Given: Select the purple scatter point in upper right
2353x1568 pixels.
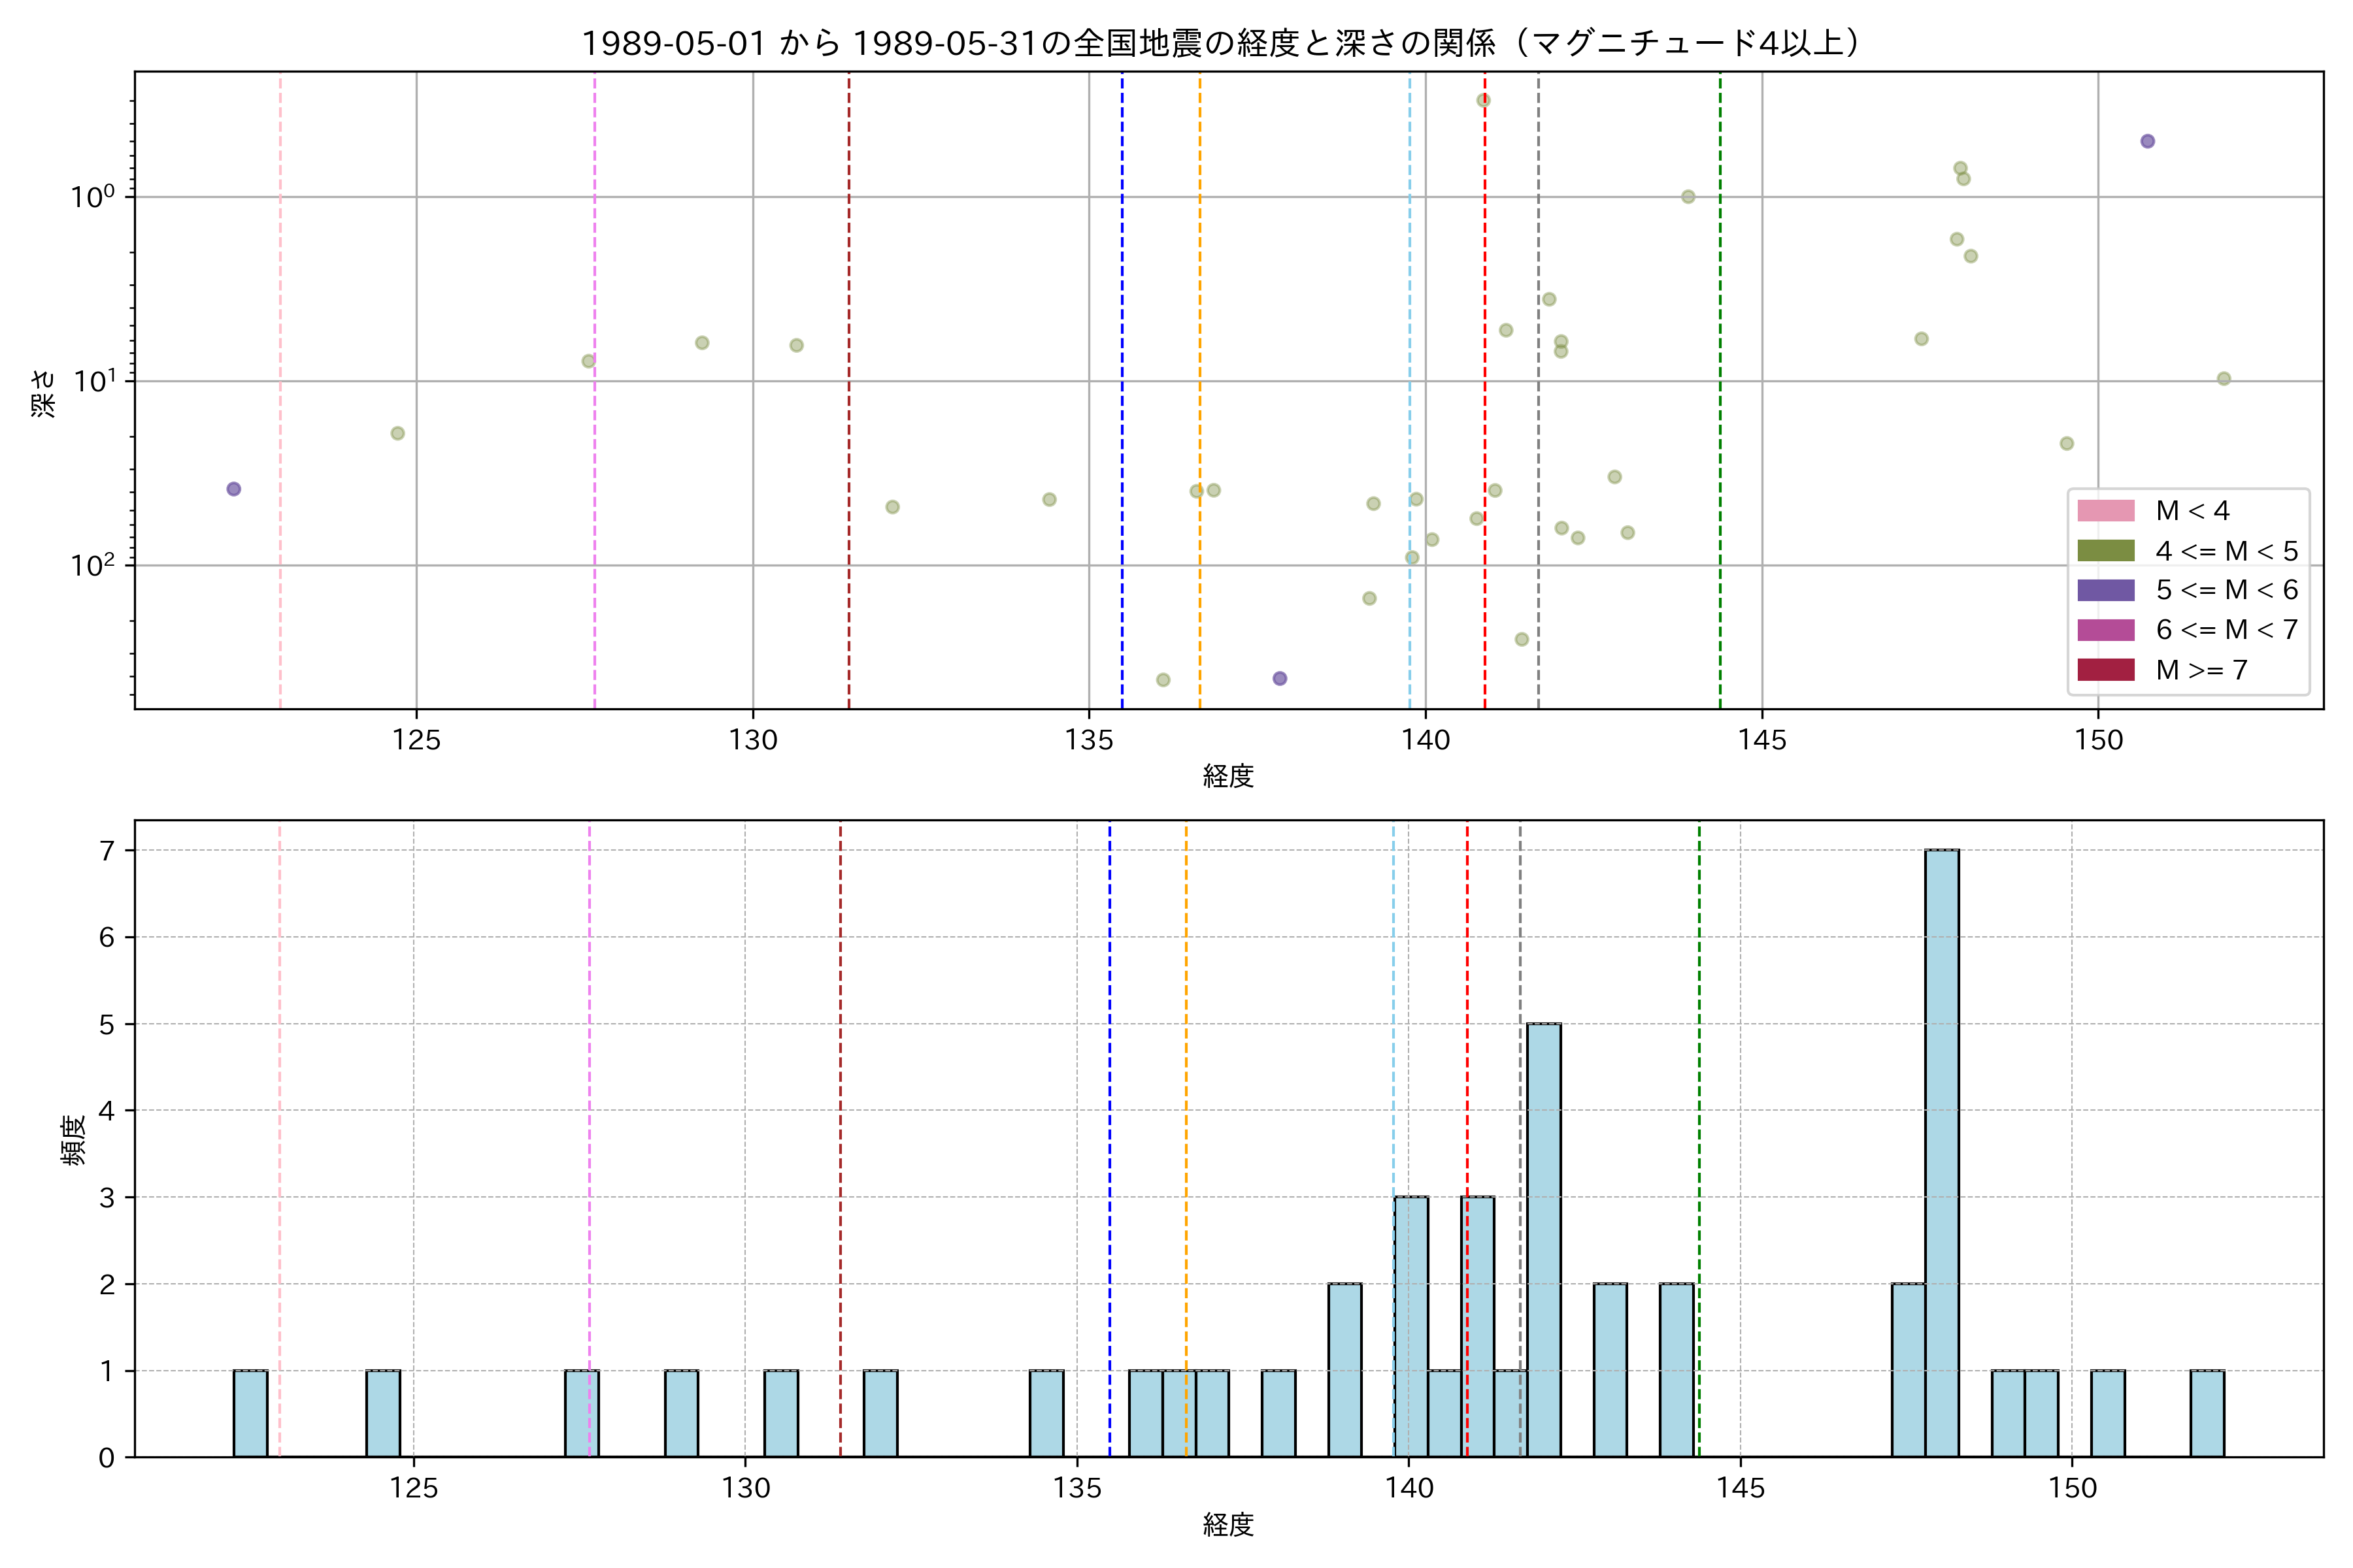Looking at the screenshot, I should (2147, 141).
